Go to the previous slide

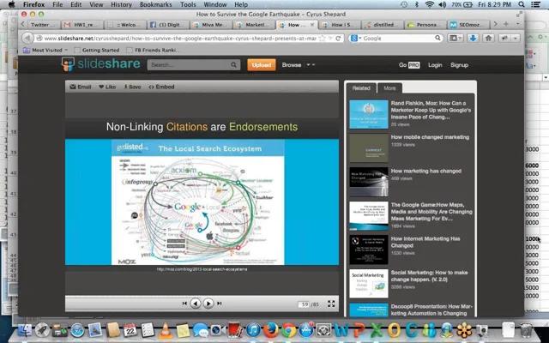(x=196, y=304)
